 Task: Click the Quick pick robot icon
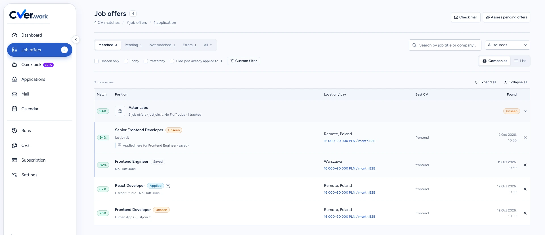[14, 65]
